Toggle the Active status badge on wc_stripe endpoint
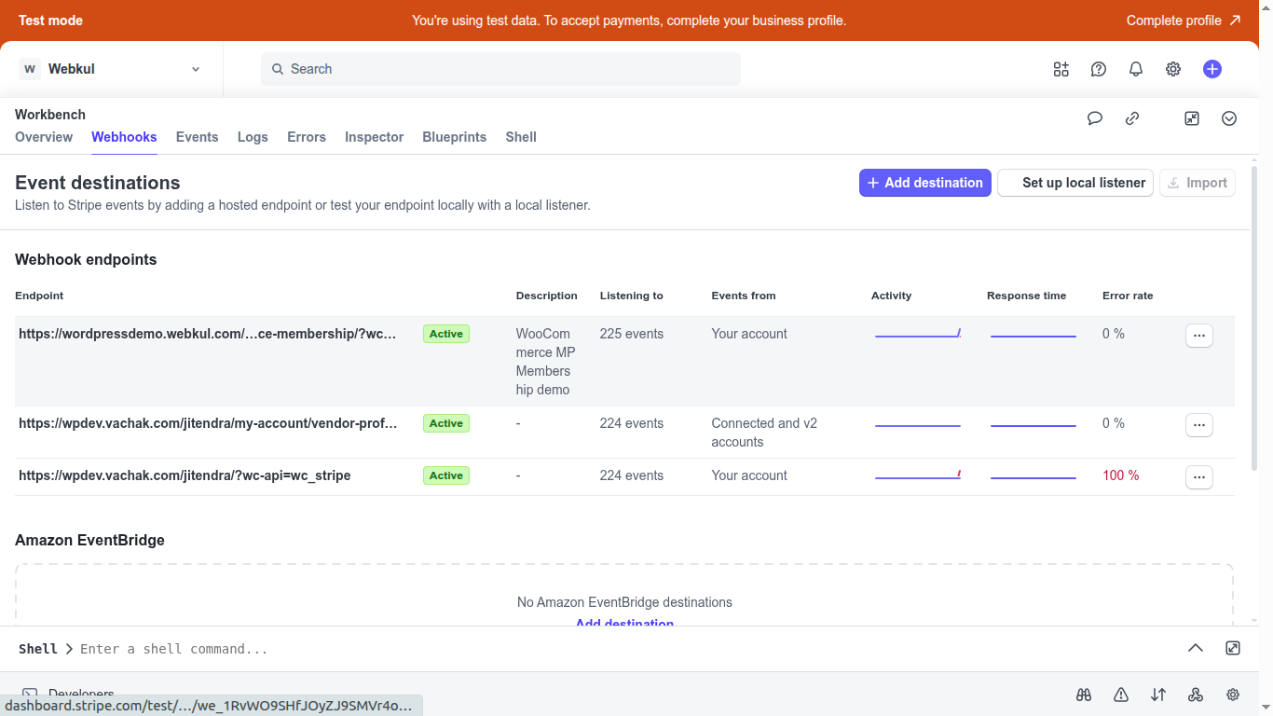 point(445,475)
